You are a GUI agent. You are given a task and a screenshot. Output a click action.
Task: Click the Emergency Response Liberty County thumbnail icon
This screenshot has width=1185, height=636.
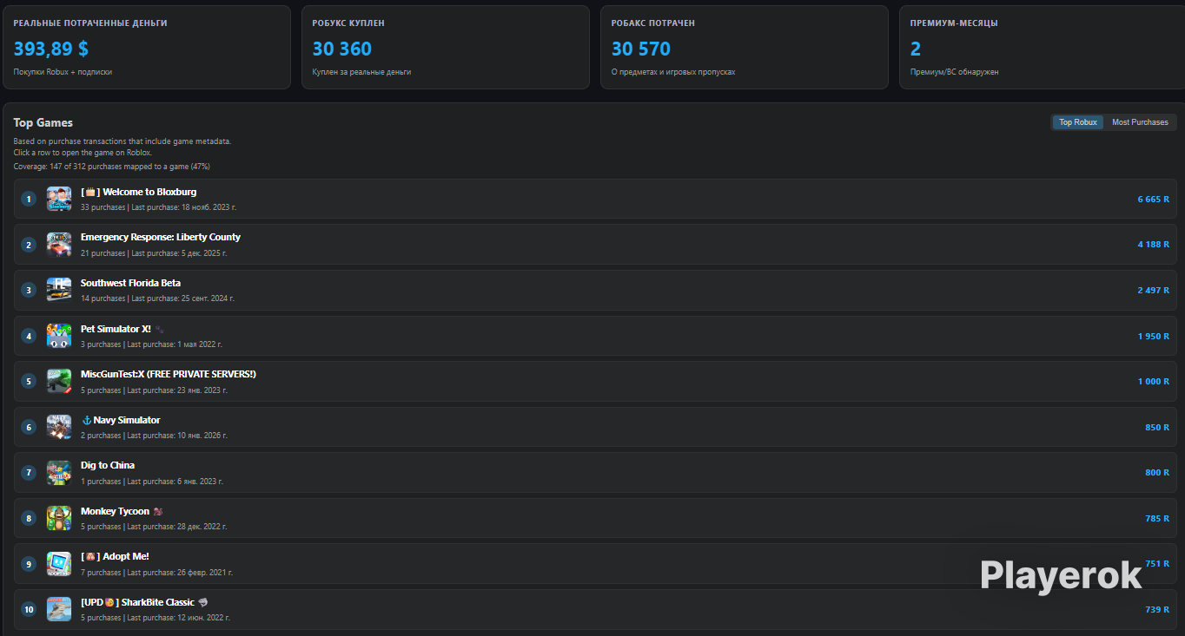(x=59, y=245)
